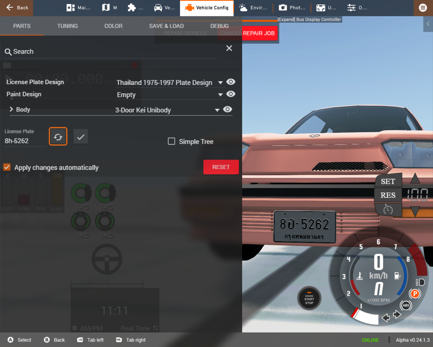Open Body 3-Door Kei Unibody dropdown

pos(168,110)
